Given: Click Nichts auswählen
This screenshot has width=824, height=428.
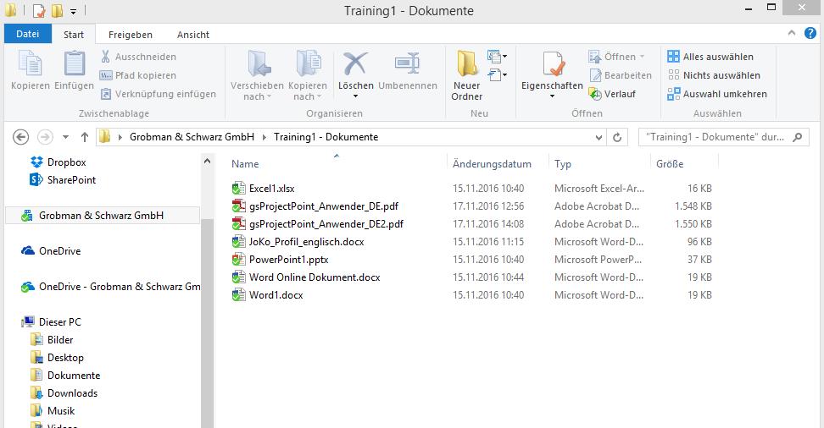Looking at the screenshot, I should 713,75.
